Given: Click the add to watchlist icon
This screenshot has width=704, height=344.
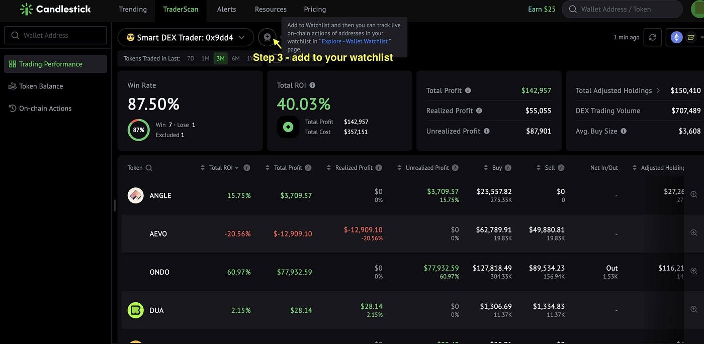Looking at the screenshot, I should tap(267, 37).
